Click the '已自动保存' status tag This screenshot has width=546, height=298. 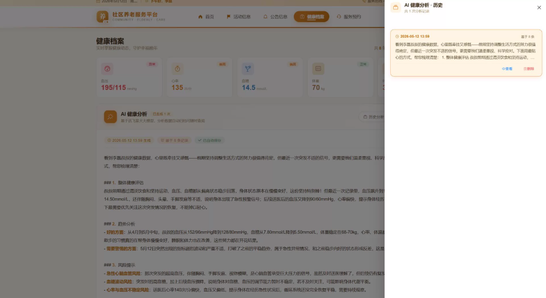coord(209,140)
